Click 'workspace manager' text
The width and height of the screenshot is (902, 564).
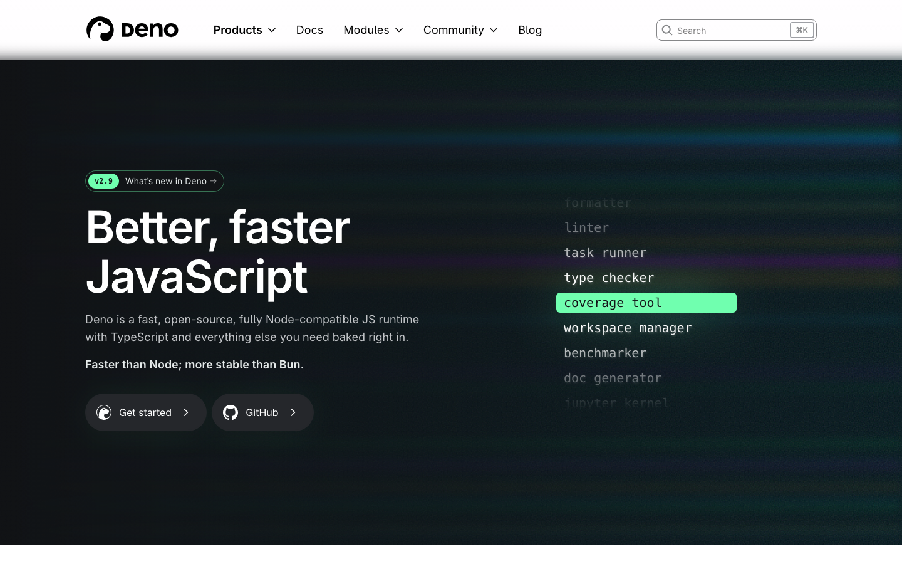(628, 328)
